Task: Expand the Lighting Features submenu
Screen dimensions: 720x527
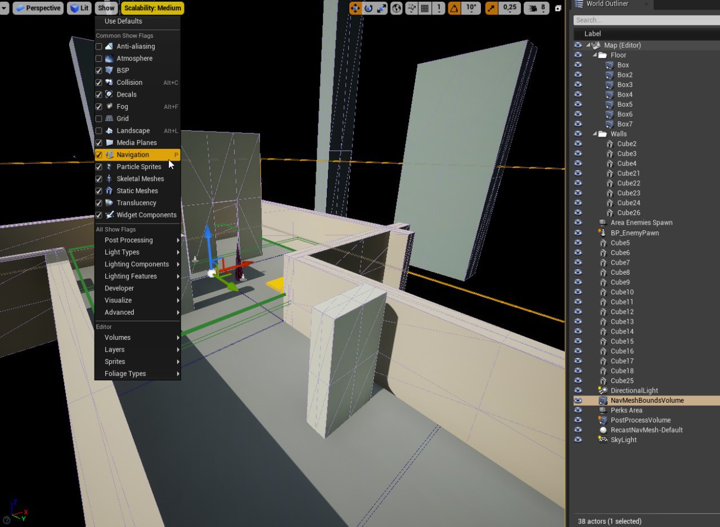Action: [x=137, y=276]
